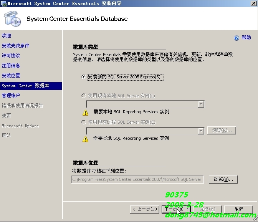Go to the 管理帐户 step
The width and height of the screenshot is (258, 222).
(x=11, y=96)
